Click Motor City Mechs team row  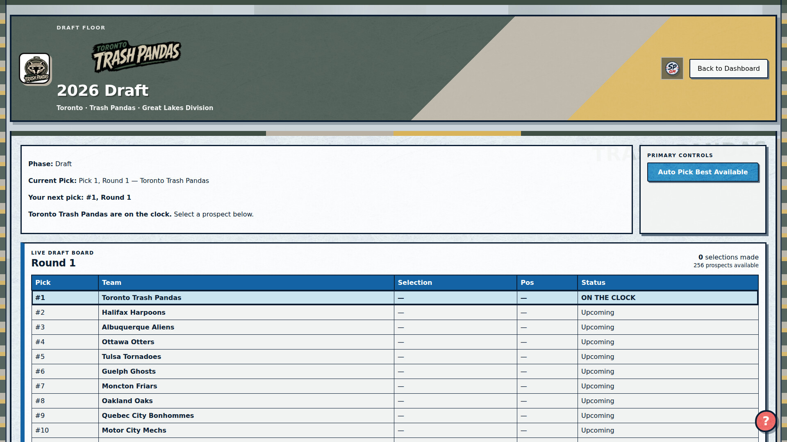click(x=395, y=430)
